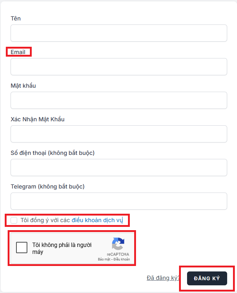Click the Số điện thoại input box

click(119, 168)
